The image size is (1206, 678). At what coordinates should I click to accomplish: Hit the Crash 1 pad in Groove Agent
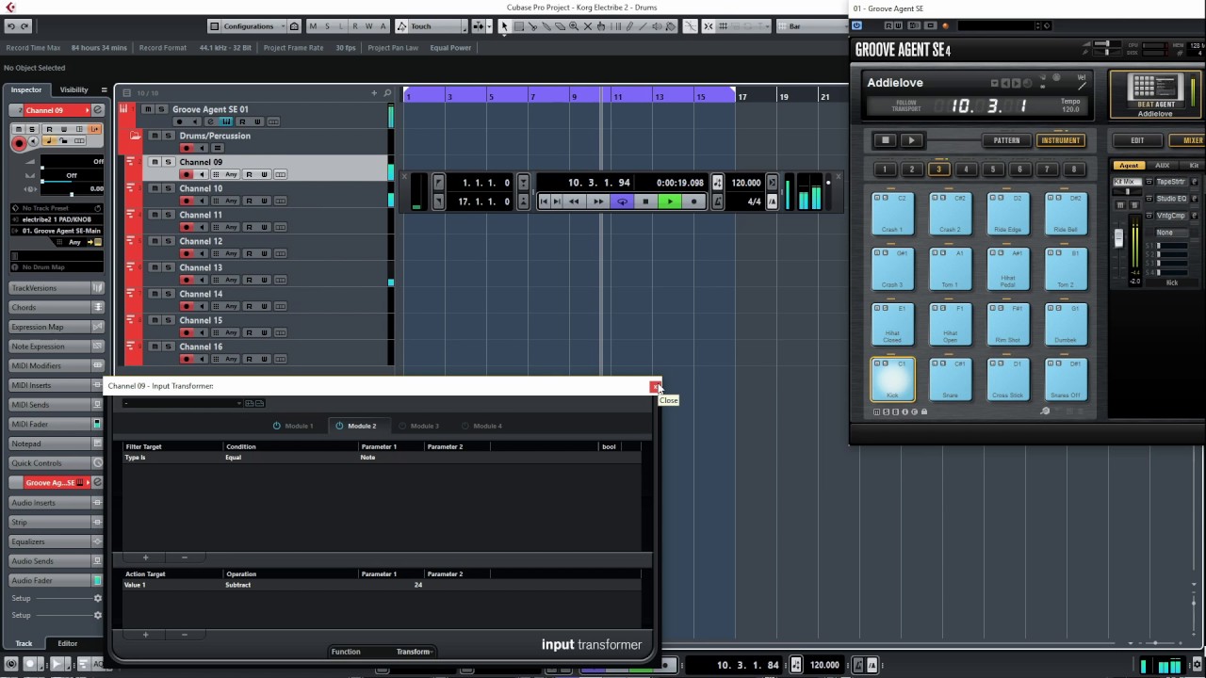coord(892,214)
